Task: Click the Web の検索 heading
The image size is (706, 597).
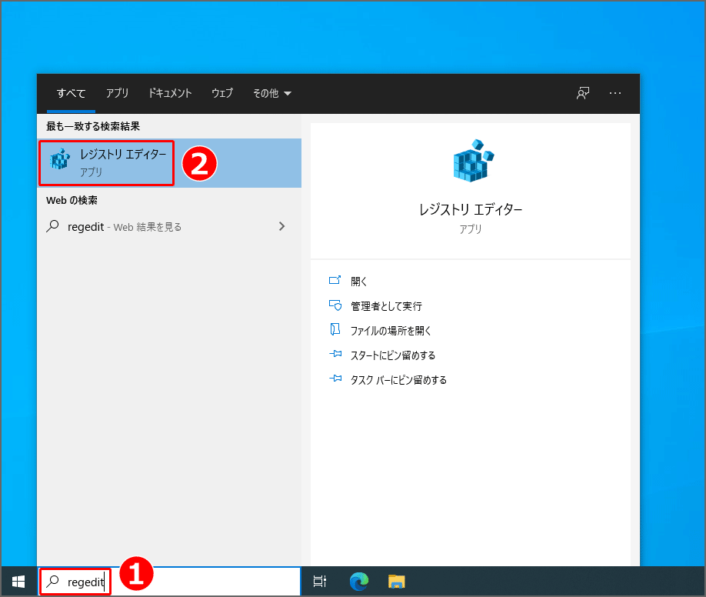Action: [72, 201]
